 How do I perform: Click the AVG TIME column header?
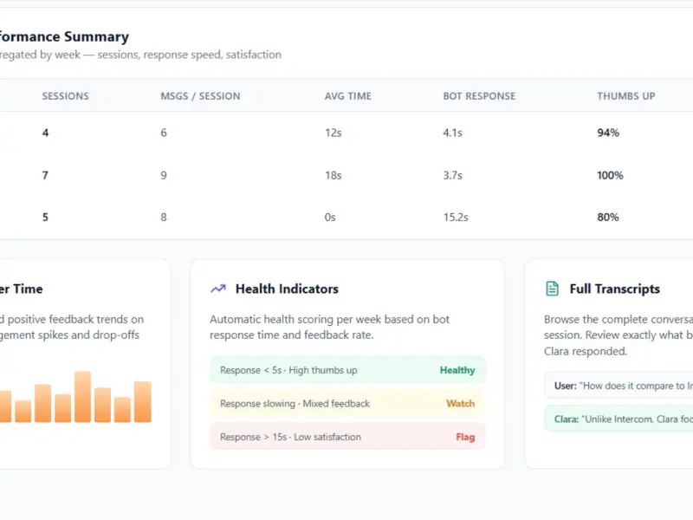tap(348, 96)
